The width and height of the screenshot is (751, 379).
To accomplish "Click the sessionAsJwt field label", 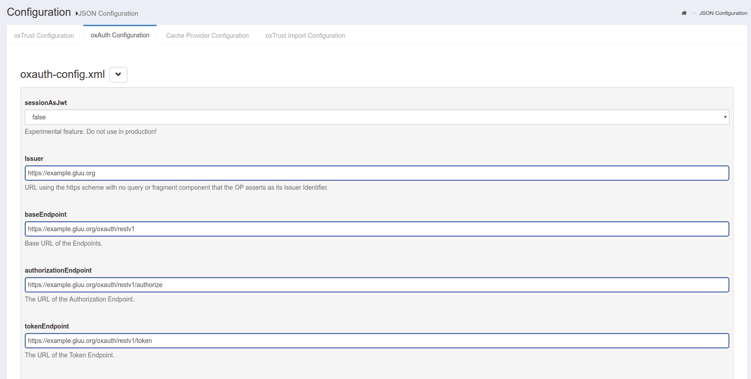I will pyautogui.click(x=46, y=103).
